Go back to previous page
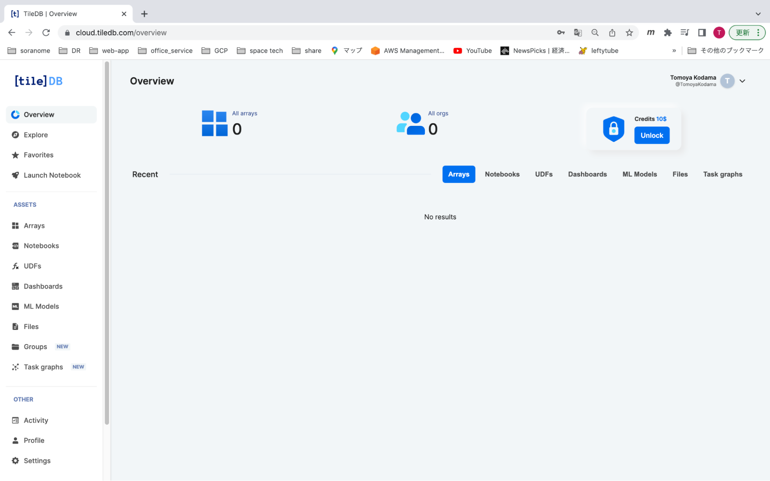770x481 pixels. [12, 33]
